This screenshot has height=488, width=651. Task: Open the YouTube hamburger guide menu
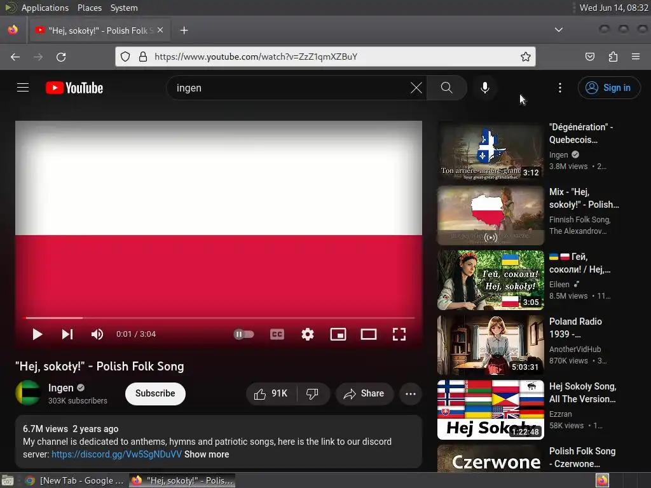pyautogui.click(x=23, y=88)
